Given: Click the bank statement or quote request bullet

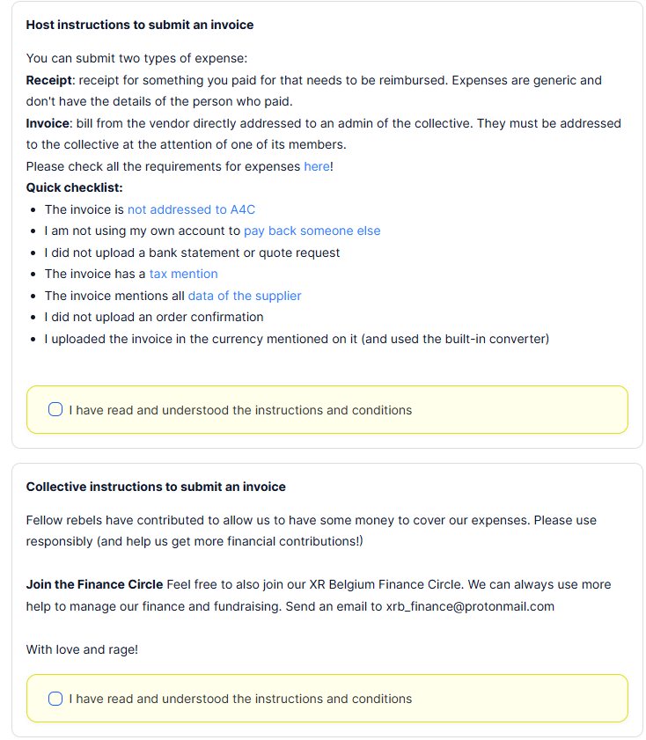Looking at the screenshot, I should point(192,253).
